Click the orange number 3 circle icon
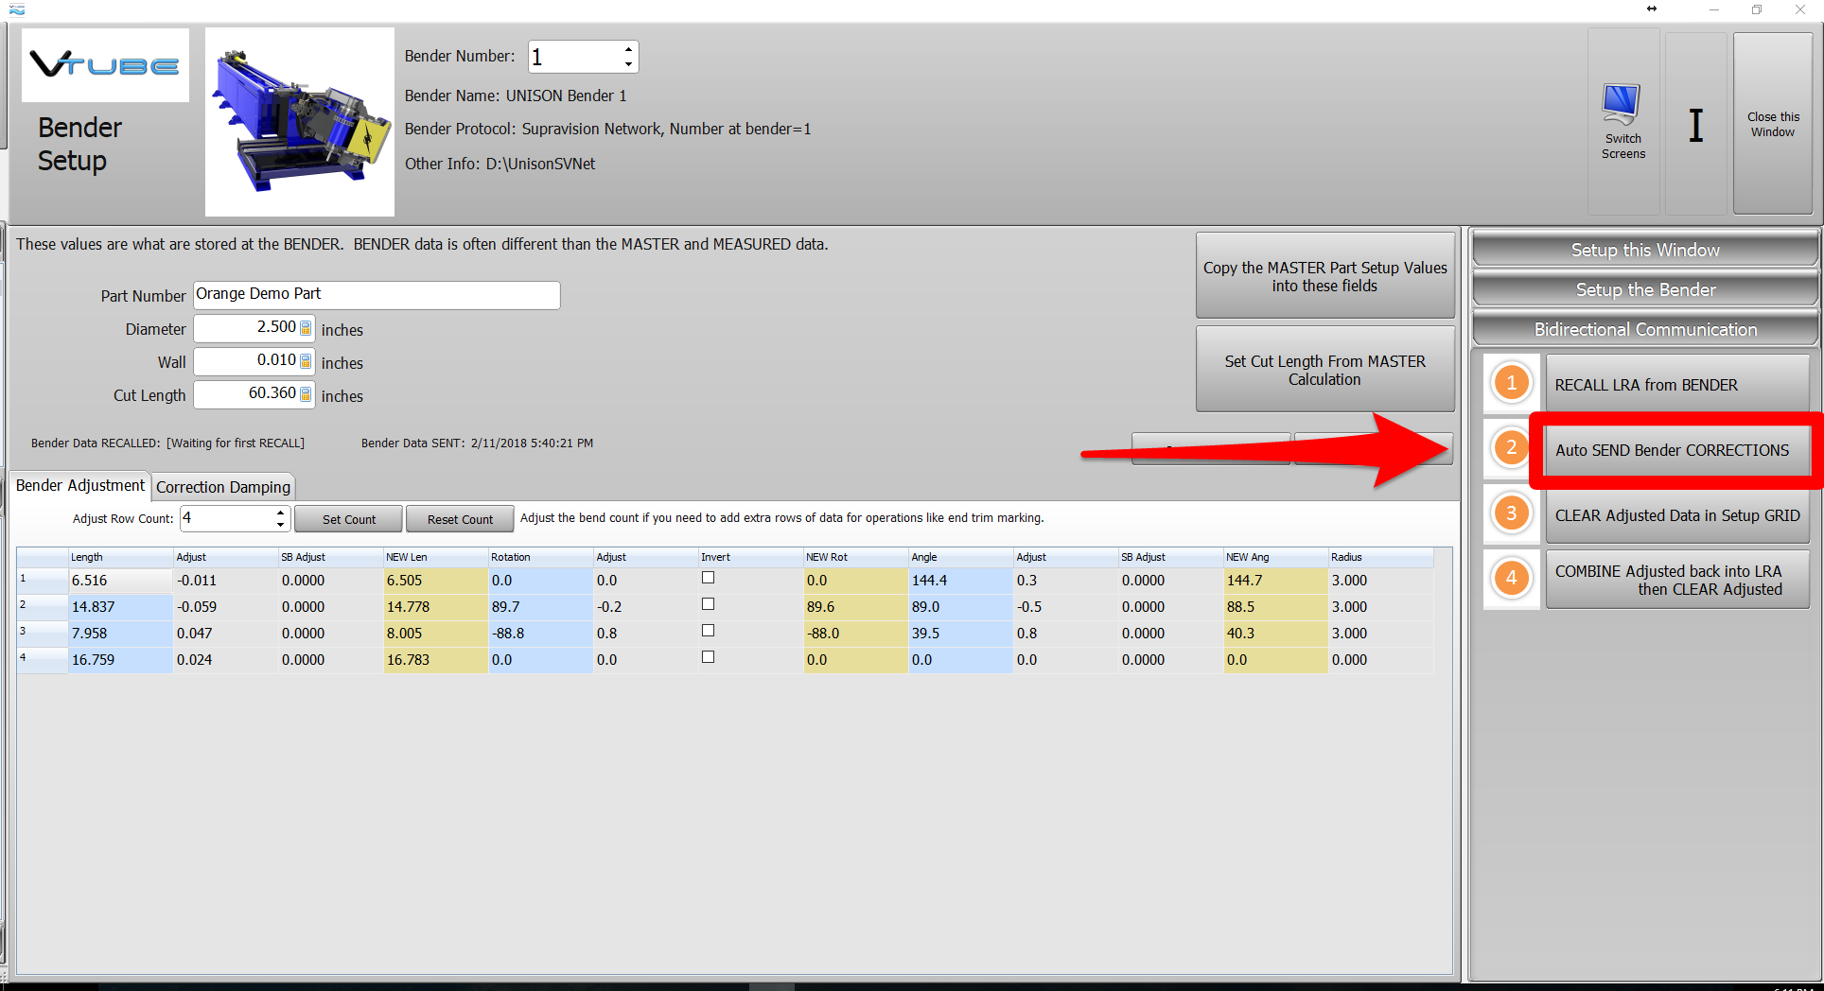The height and width of the screenshot is (991, 1824). point(1511,513)
